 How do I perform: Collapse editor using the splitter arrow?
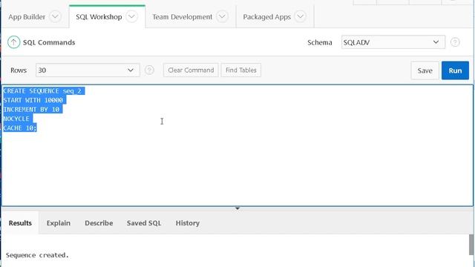pos(237,208)
